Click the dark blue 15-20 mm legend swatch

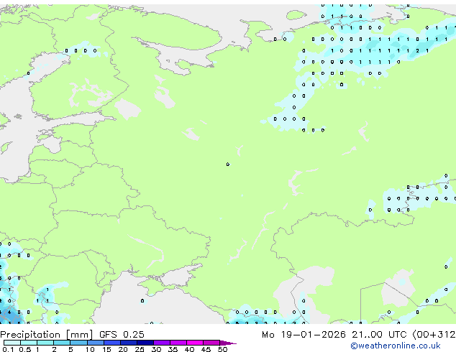(114, 343)
